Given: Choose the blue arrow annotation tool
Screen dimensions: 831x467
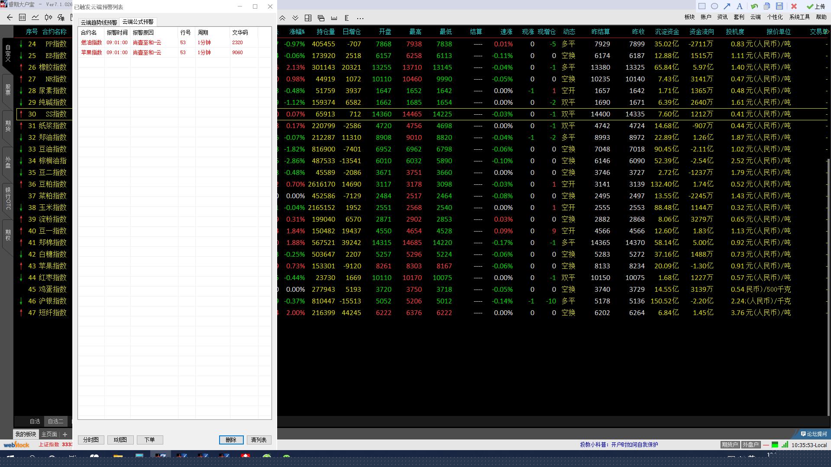Looking at the screenshot, I should 727,6.
